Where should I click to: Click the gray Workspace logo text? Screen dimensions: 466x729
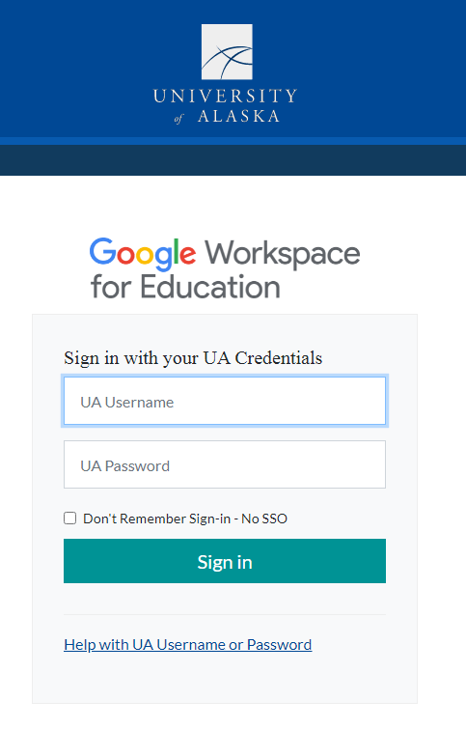click(x=283, y=254)
